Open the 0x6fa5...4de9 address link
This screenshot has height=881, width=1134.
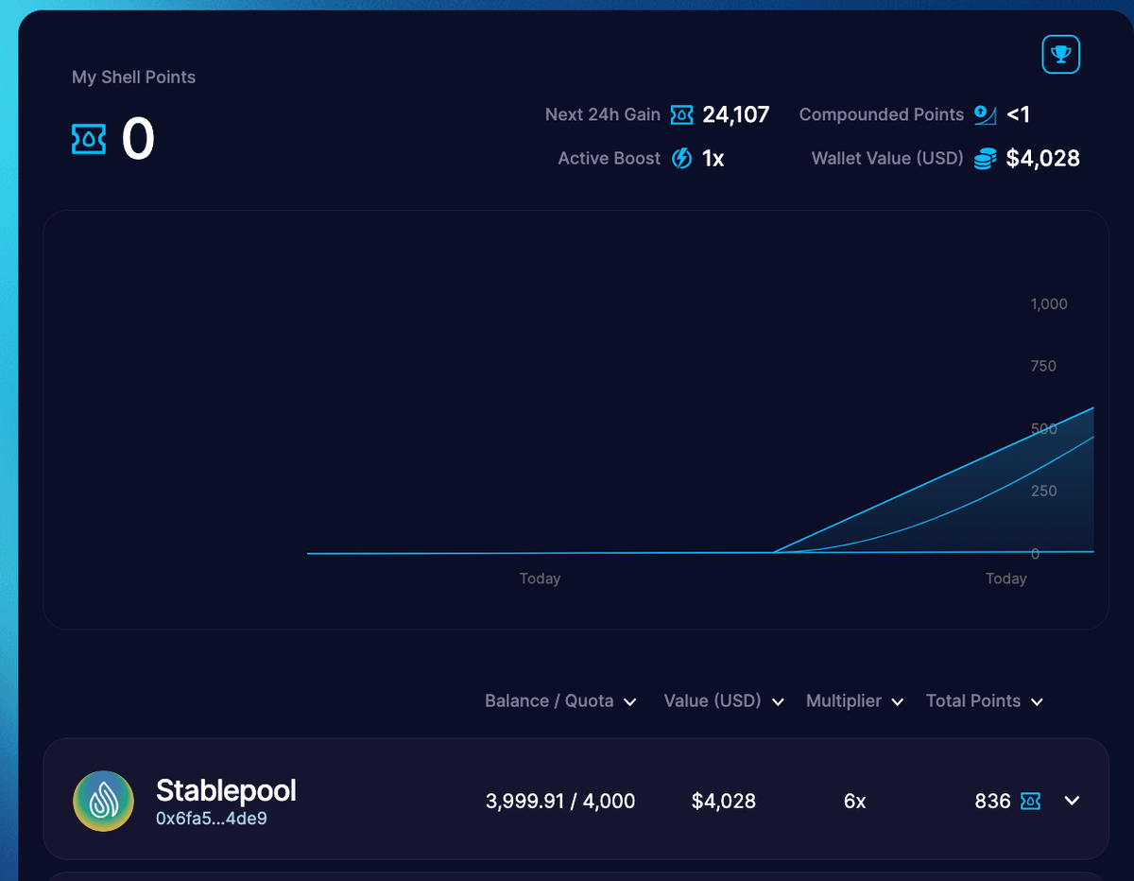211,819
